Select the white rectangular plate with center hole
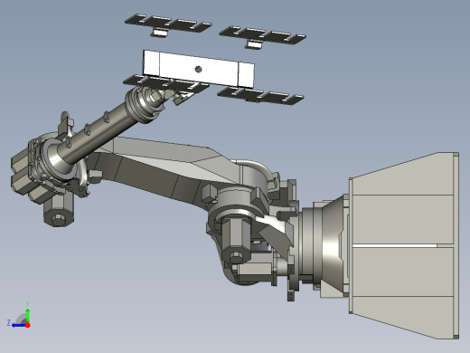The width and height of the screenshot is (470, 353). pyautogui.click(x=199, y=69)
